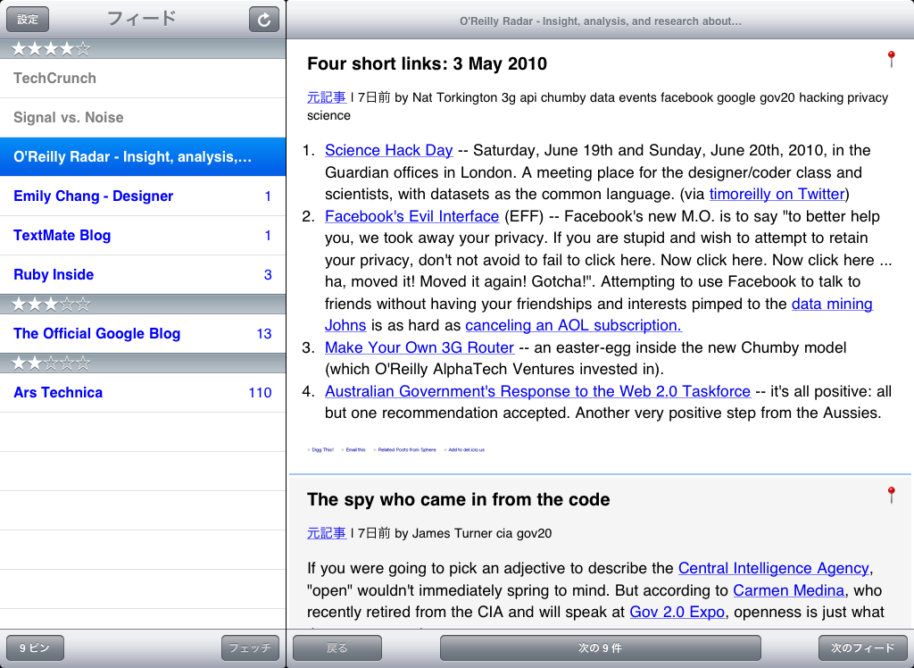The width and height of the screenshot is (914, 668).
Task: Tap the 戻る back button
Action: [x=337, y=647]
